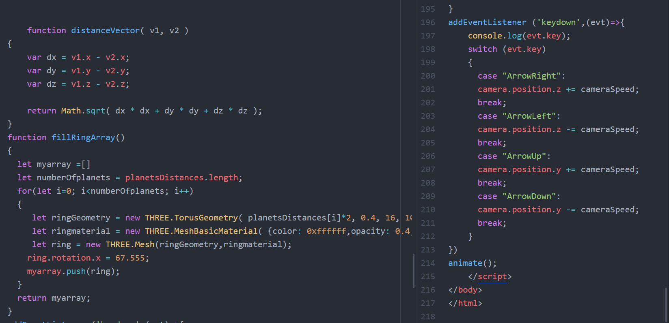Click the "THREE.MeshBasicMaterial" ringmaterial line
Viewport: 669px width, 323px height.
pos(222,231)
